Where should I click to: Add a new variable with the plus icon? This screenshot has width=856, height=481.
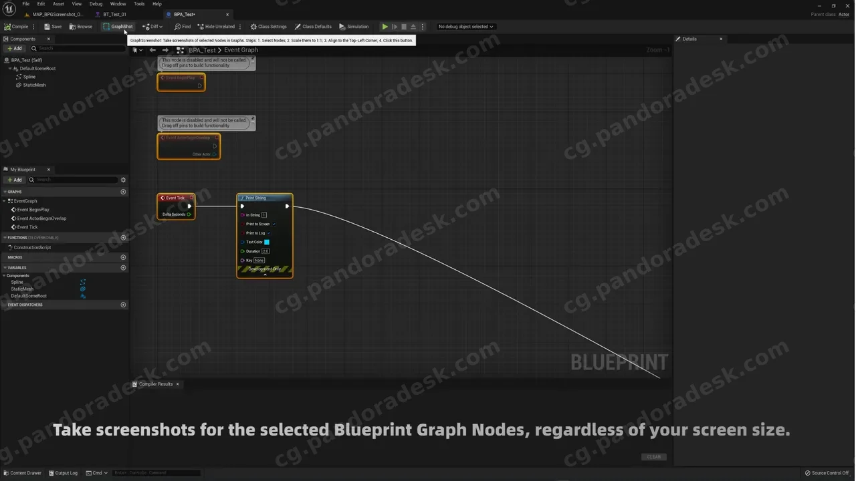click(123, 268)
